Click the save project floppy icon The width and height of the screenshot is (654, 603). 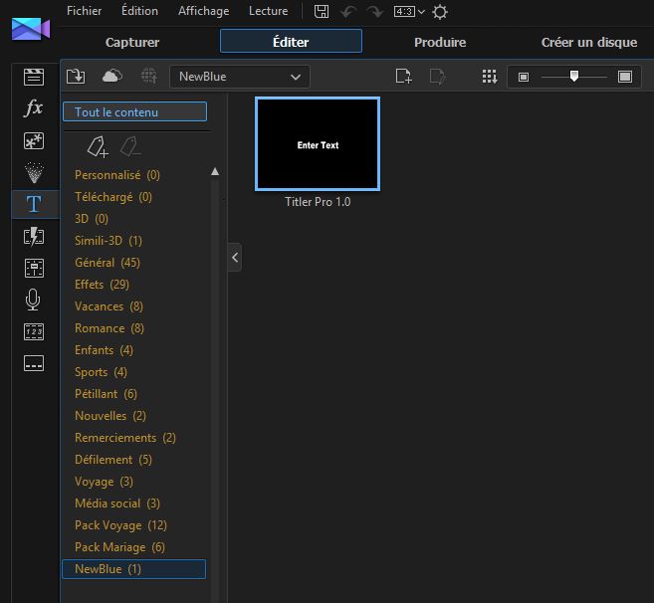tap(322, 11)
